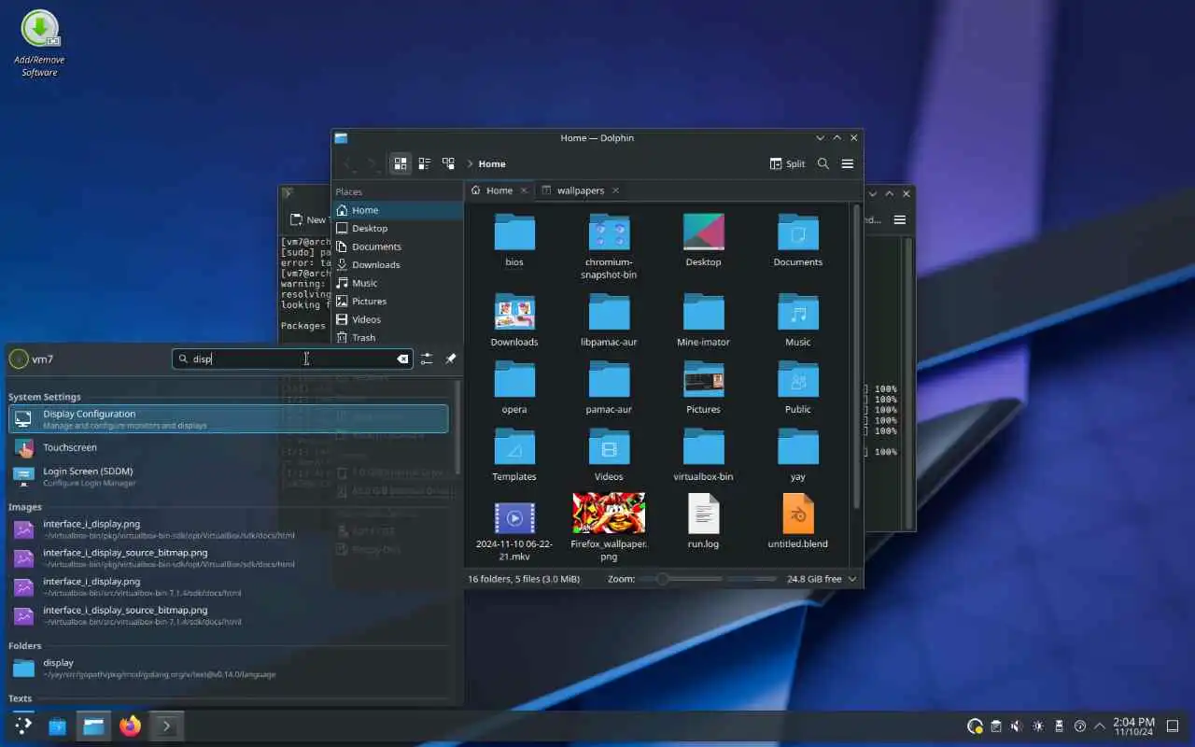Expand hidden system tray icons
The width and height of the screenshot is (1195, 747).
1100,726
